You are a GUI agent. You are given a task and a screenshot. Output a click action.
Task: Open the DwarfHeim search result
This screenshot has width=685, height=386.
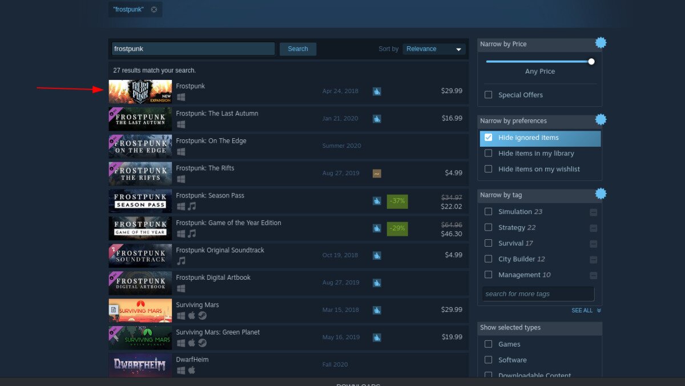point(288,365)
